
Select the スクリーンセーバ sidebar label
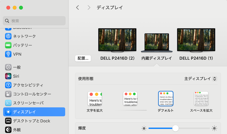pos(29,103)
